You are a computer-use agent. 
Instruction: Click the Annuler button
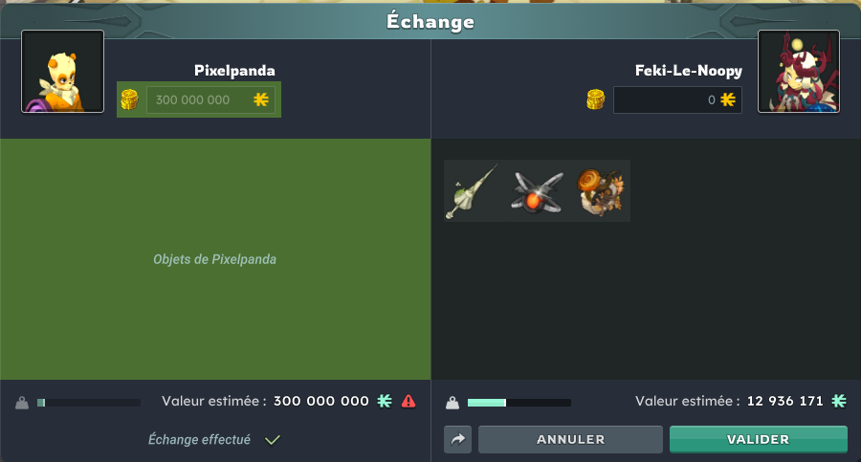point(570,439)
